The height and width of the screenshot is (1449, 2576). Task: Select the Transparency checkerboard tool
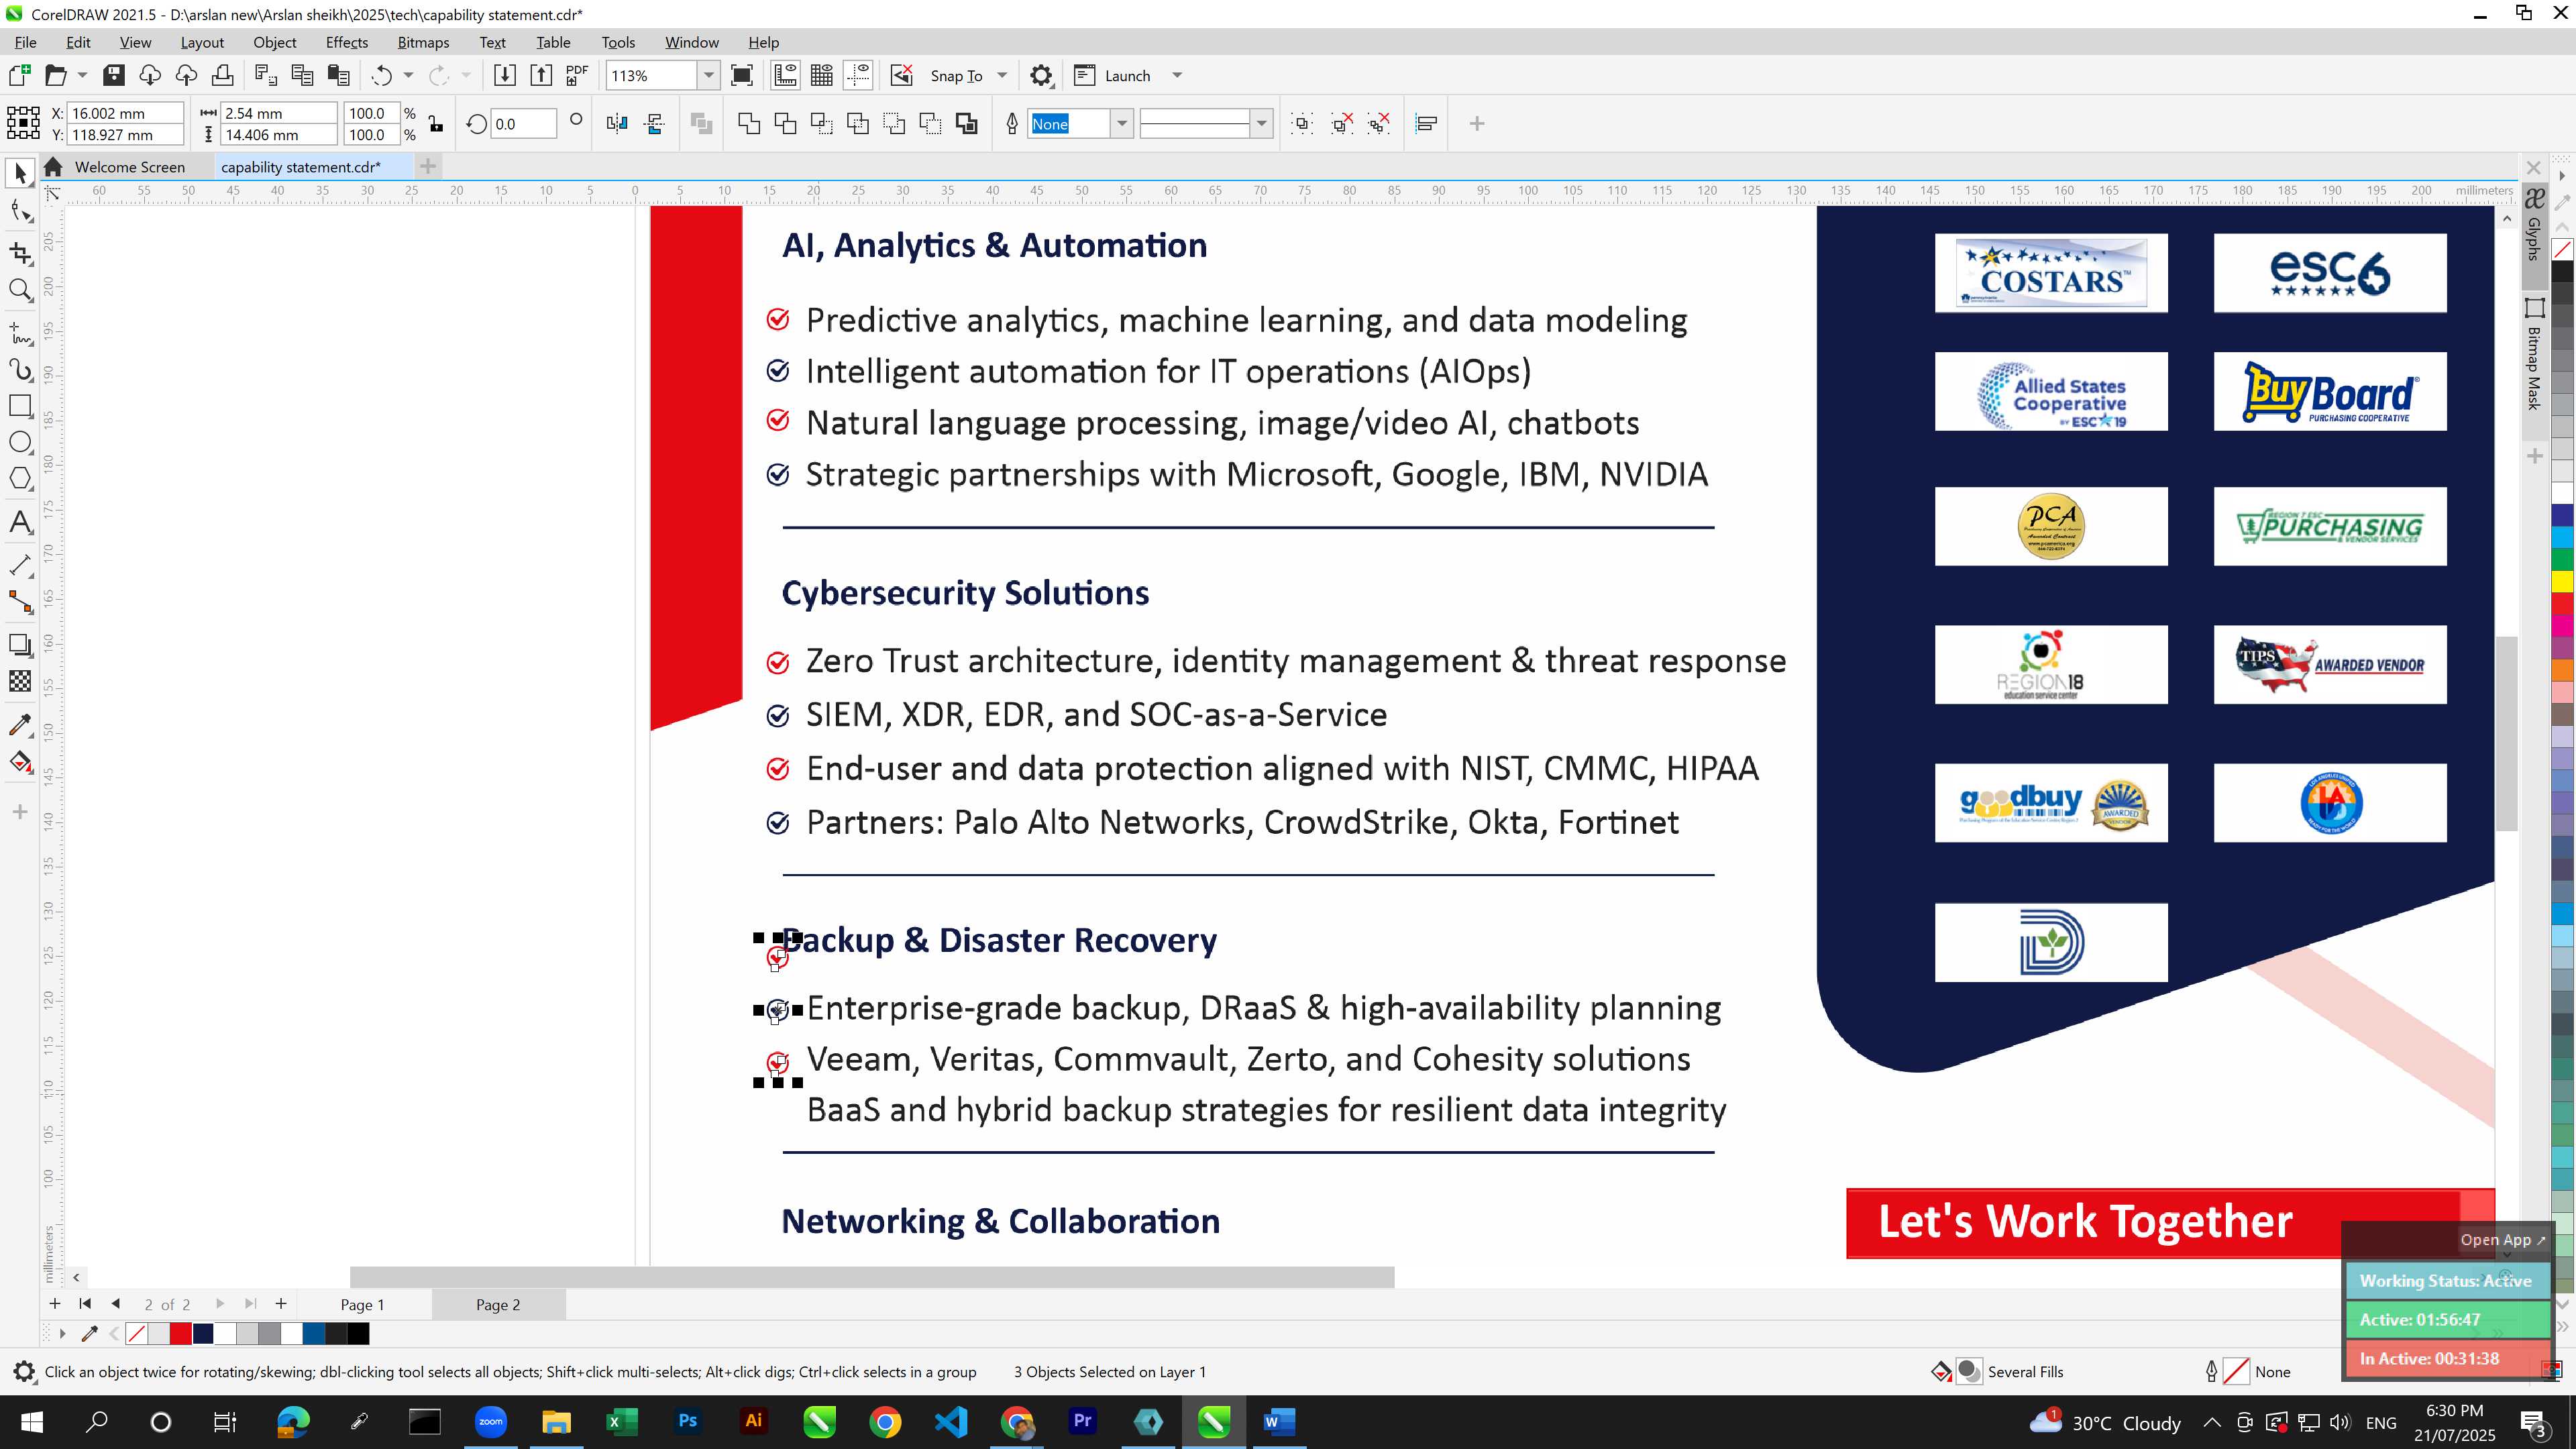coord(20,681)
